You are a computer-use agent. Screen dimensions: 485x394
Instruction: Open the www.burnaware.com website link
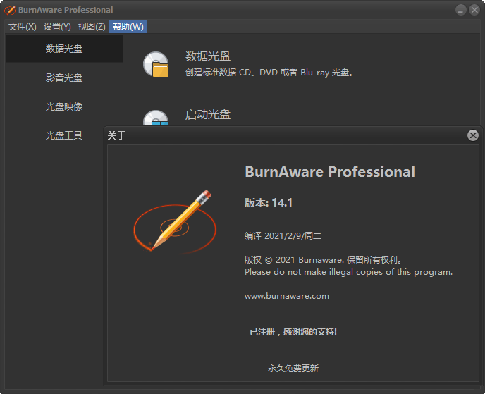287,296
